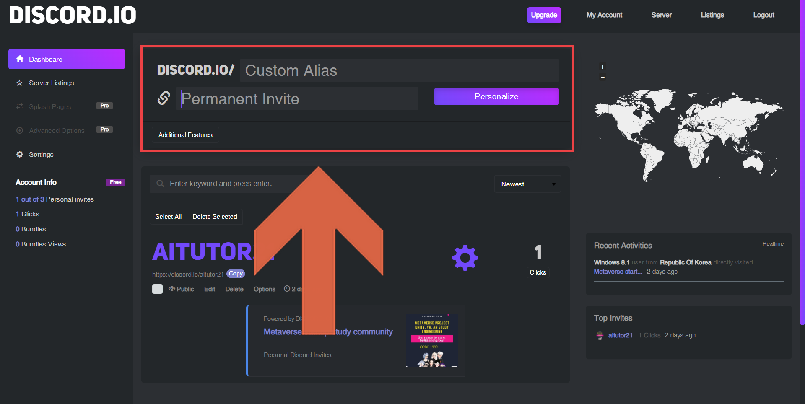The image size is (805, 404).
Task: Zoom out on the world map
Action: (602, 77)
